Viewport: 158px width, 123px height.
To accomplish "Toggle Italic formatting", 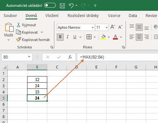I will click(x=68, y=37).
